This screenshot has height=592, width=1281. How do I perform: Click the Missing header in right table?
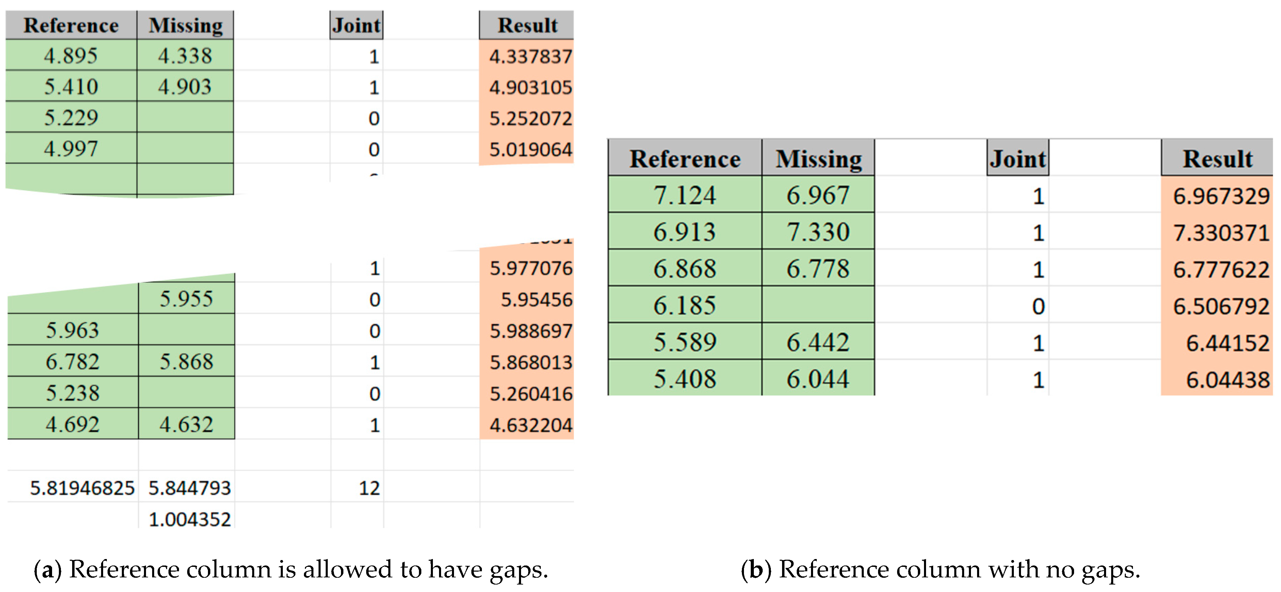(818, 159)
